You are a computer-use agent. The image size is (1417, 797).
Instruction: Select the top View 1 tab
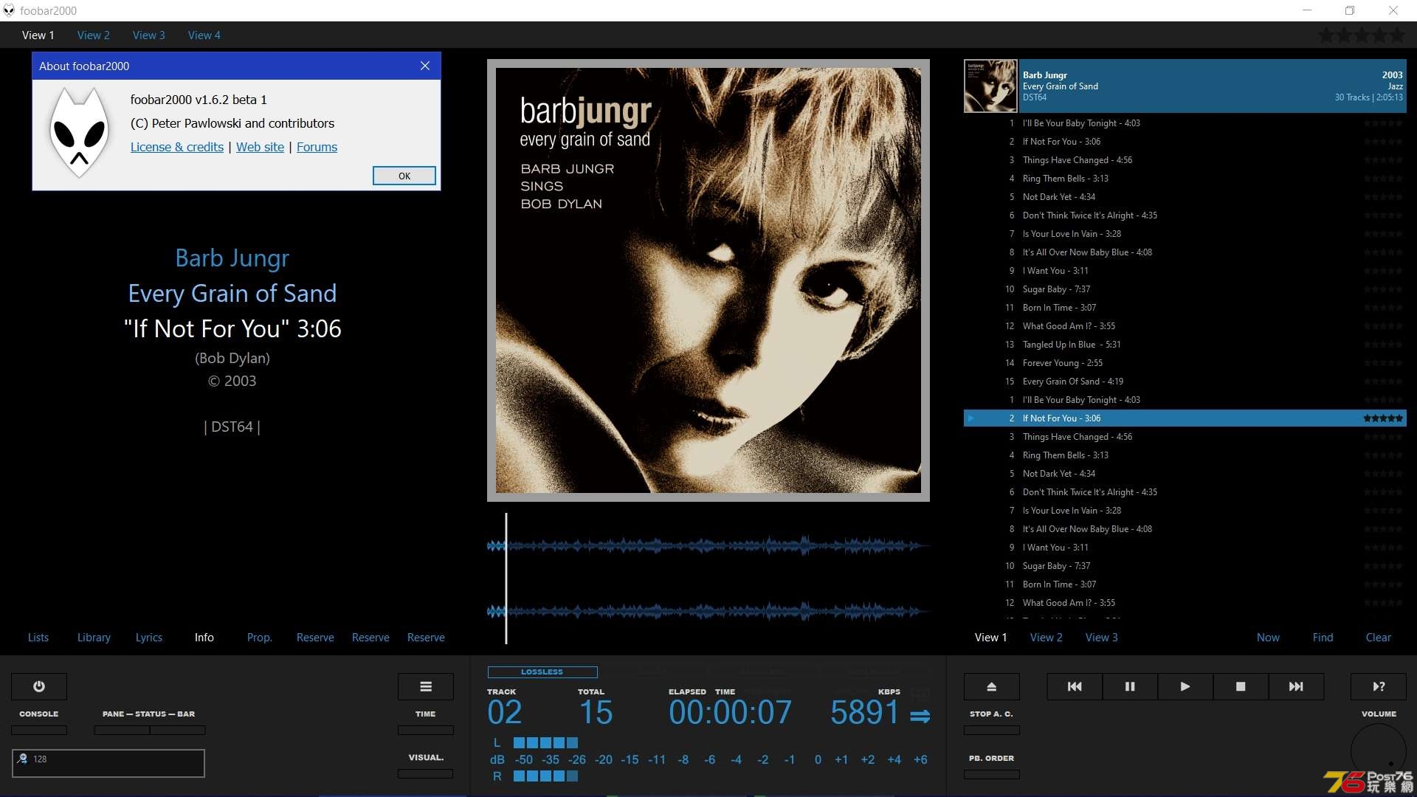click(x=38, y=35)
